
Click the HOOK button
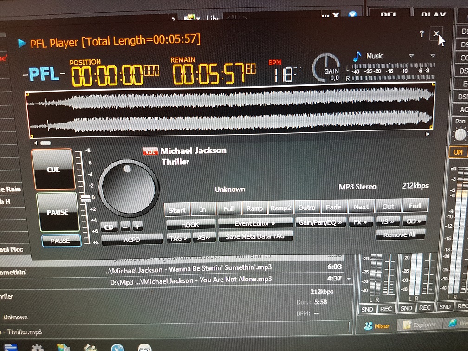click(190, 224)
